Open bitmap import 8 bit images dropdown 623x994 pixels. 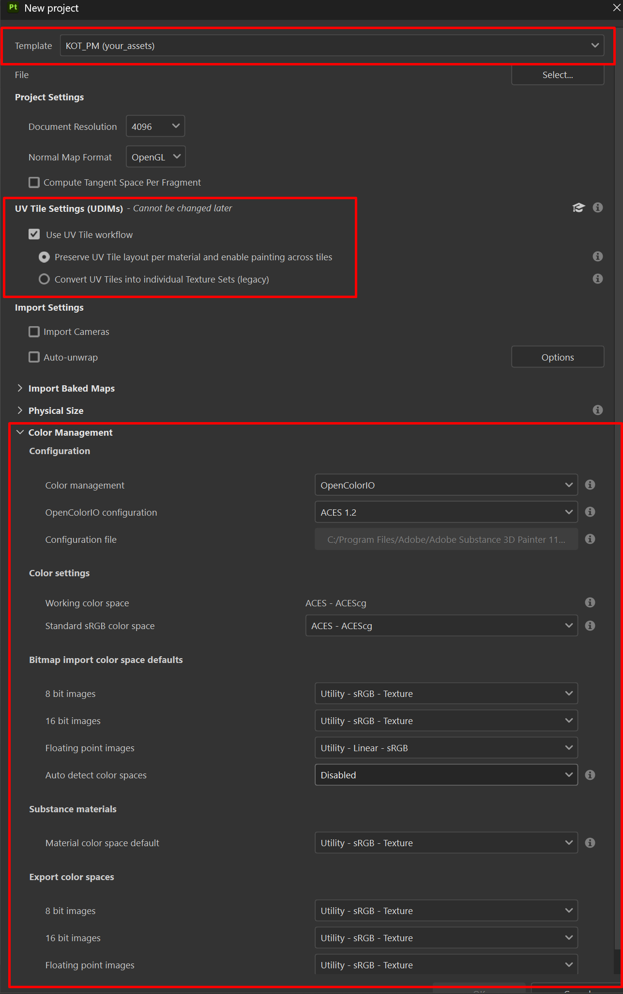point(446,694)
